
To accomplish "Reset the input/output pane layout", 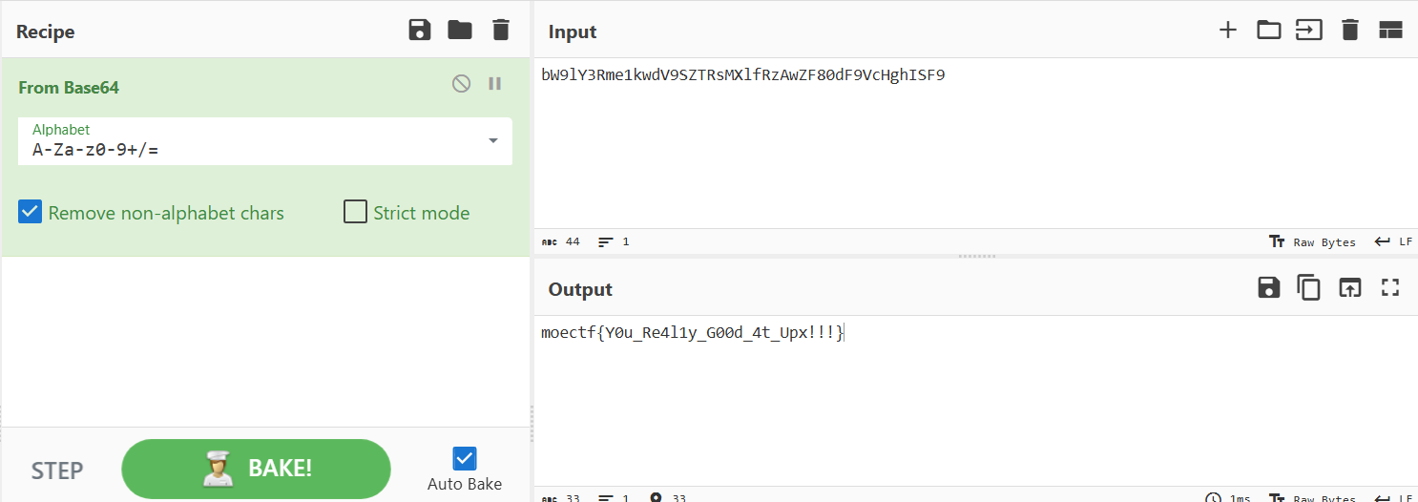I will click(1390, 31).
